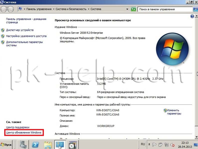Click the Компьютер value WIN-EGIGTCJC8A6

tap(108, 110)
